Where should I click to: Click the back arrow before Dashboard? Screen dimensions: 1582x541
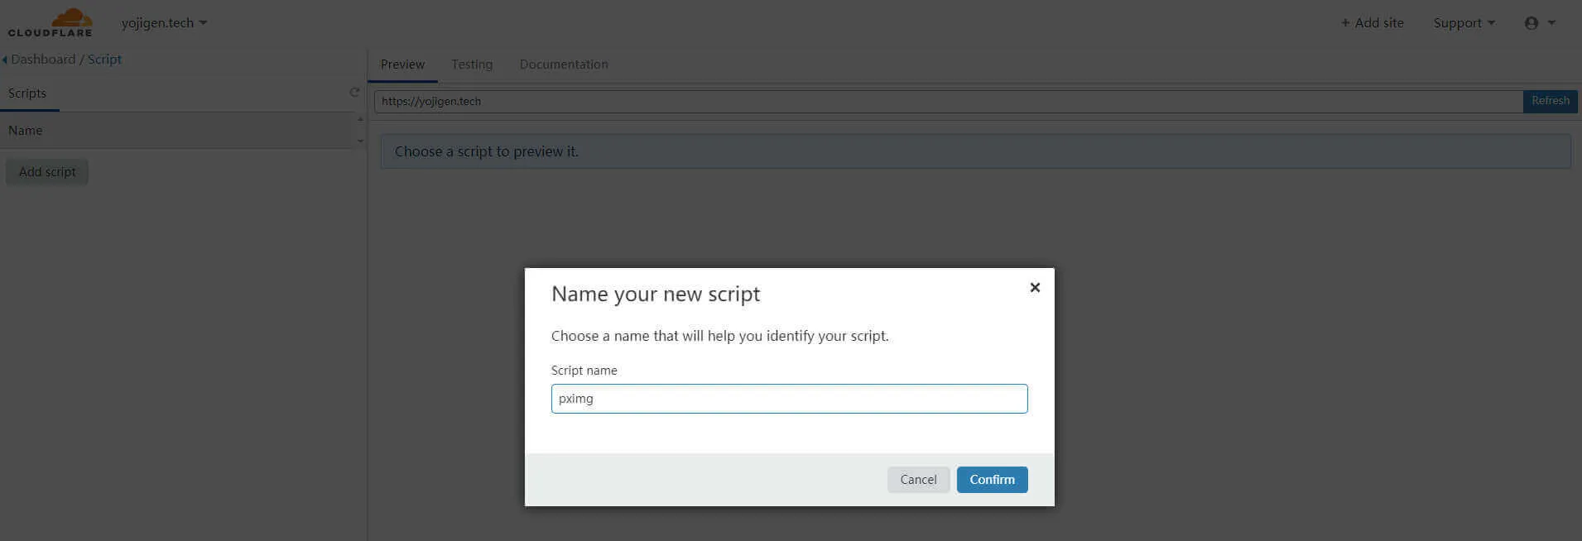coord(5,60)
